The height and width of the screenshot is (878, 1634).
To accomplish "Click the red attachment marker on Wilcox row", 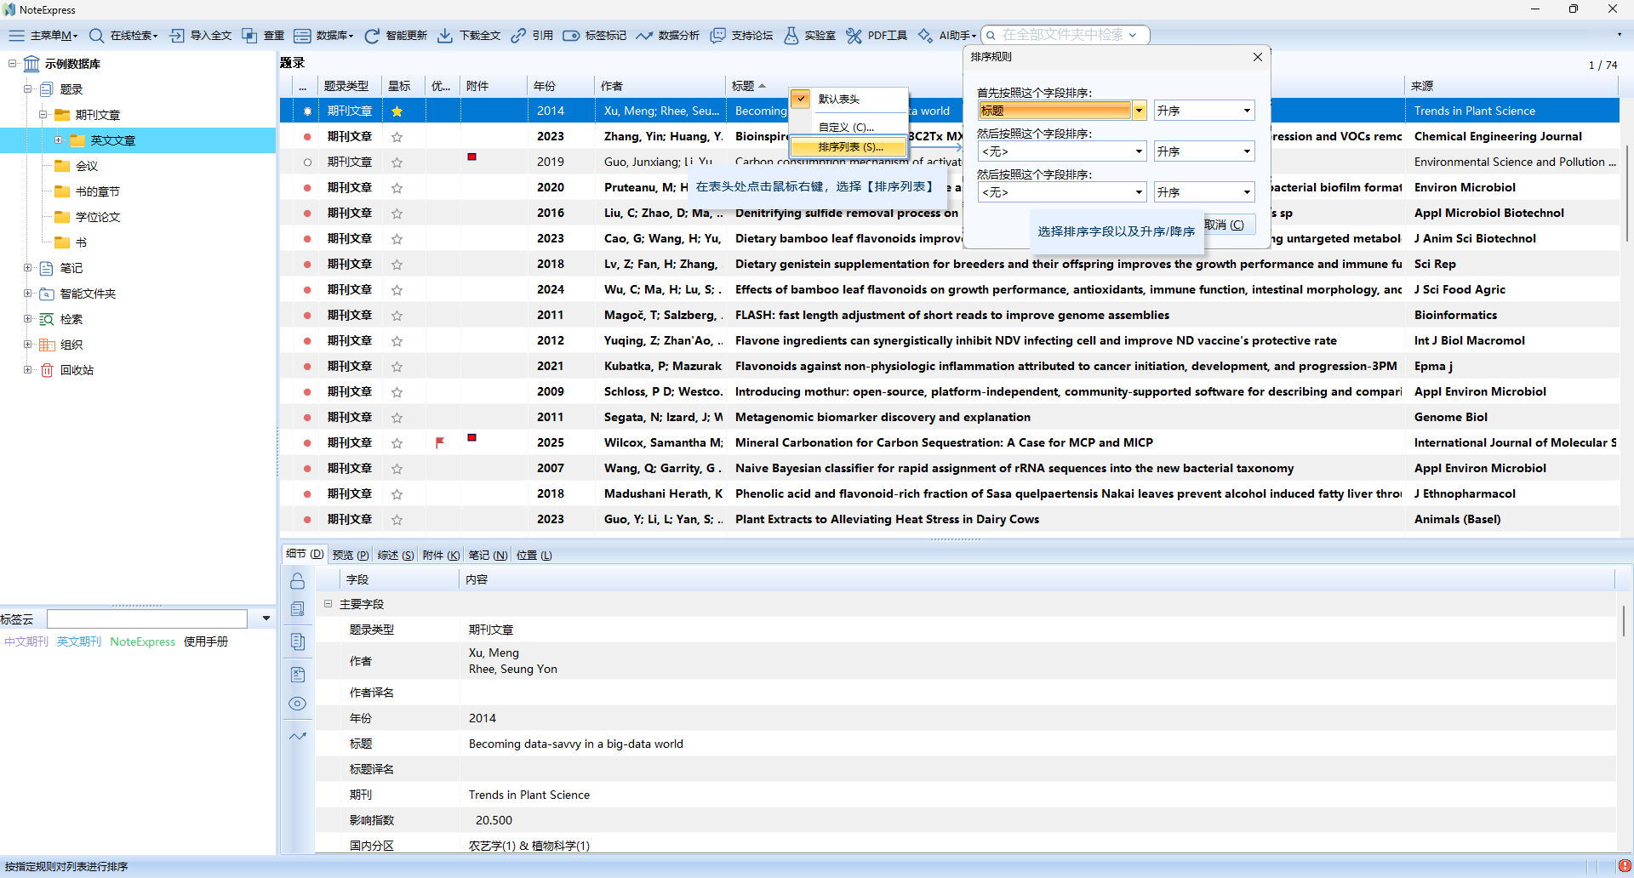I will (x=471, y=437).
